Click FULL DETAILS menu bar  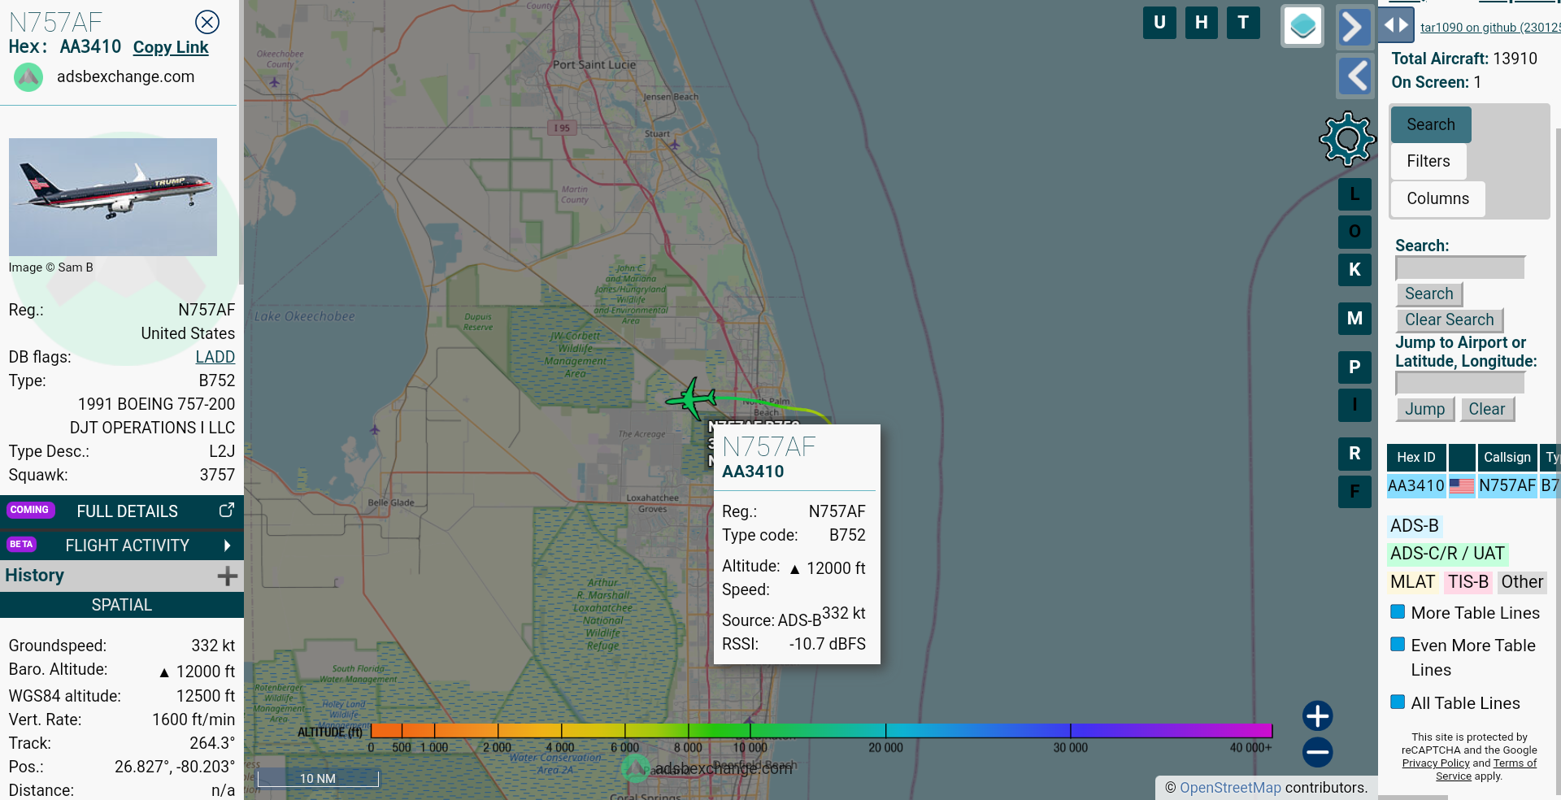122,511
